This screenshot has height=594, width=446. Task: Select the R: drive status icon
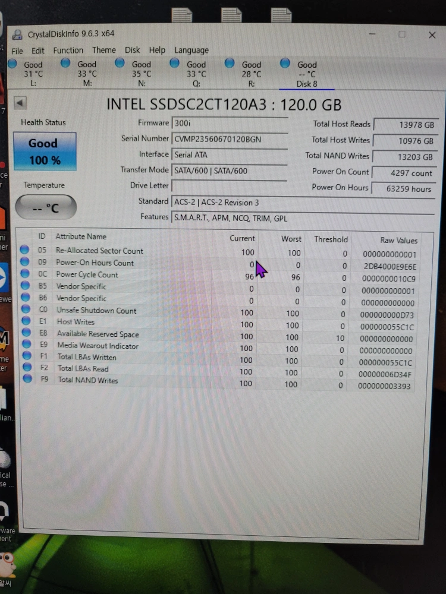click(229, 63)
